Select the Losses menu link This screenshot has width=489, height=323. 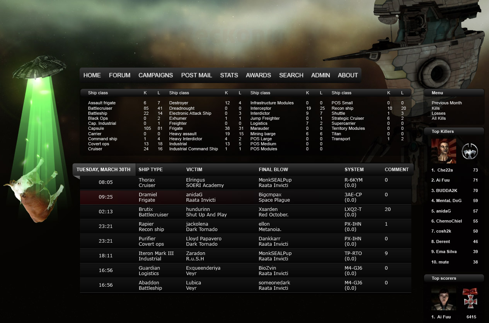pyautogui.click(x=438, y=113)
